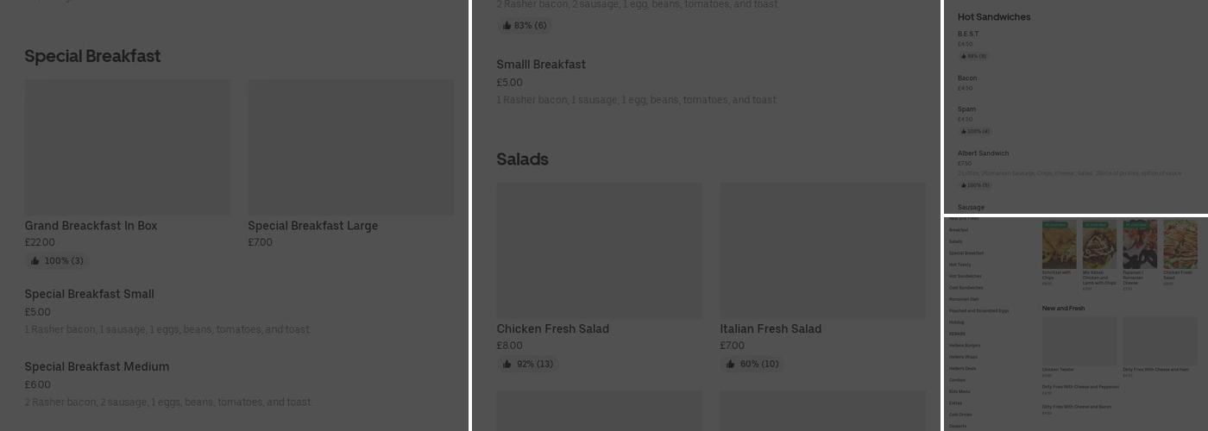The image size is (1208, 431).
Task: Go to Hot Toasty in category sidebar
Action: point(959,265)
